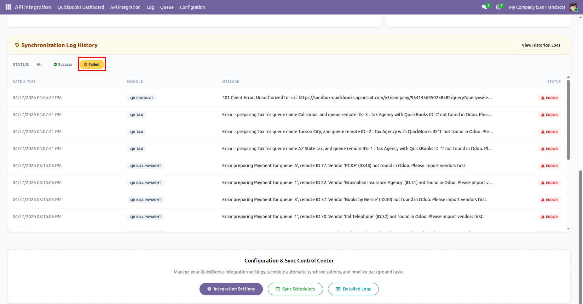Click the log table scrollbar thumb
This screenshot has width=583, height=304.
point(568,120)
